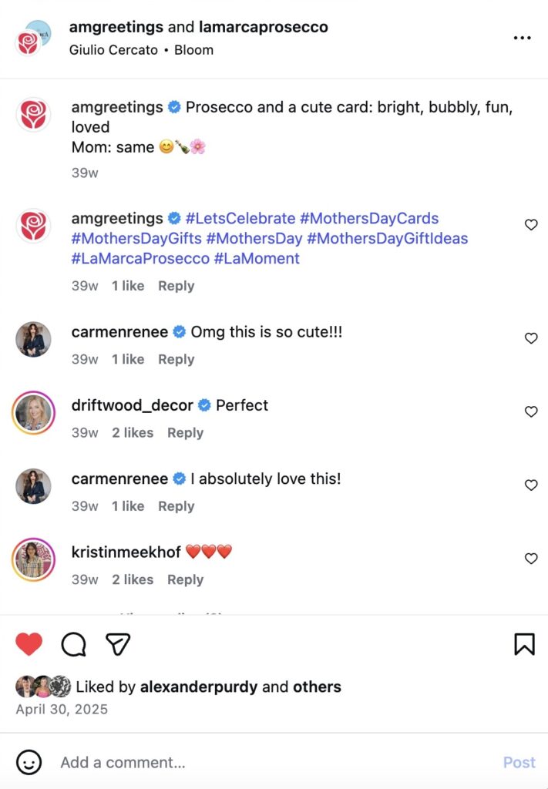This screenshot has height=789, width=548.
Task: Open the three-dot more options menu
Action: coord(522,38)
